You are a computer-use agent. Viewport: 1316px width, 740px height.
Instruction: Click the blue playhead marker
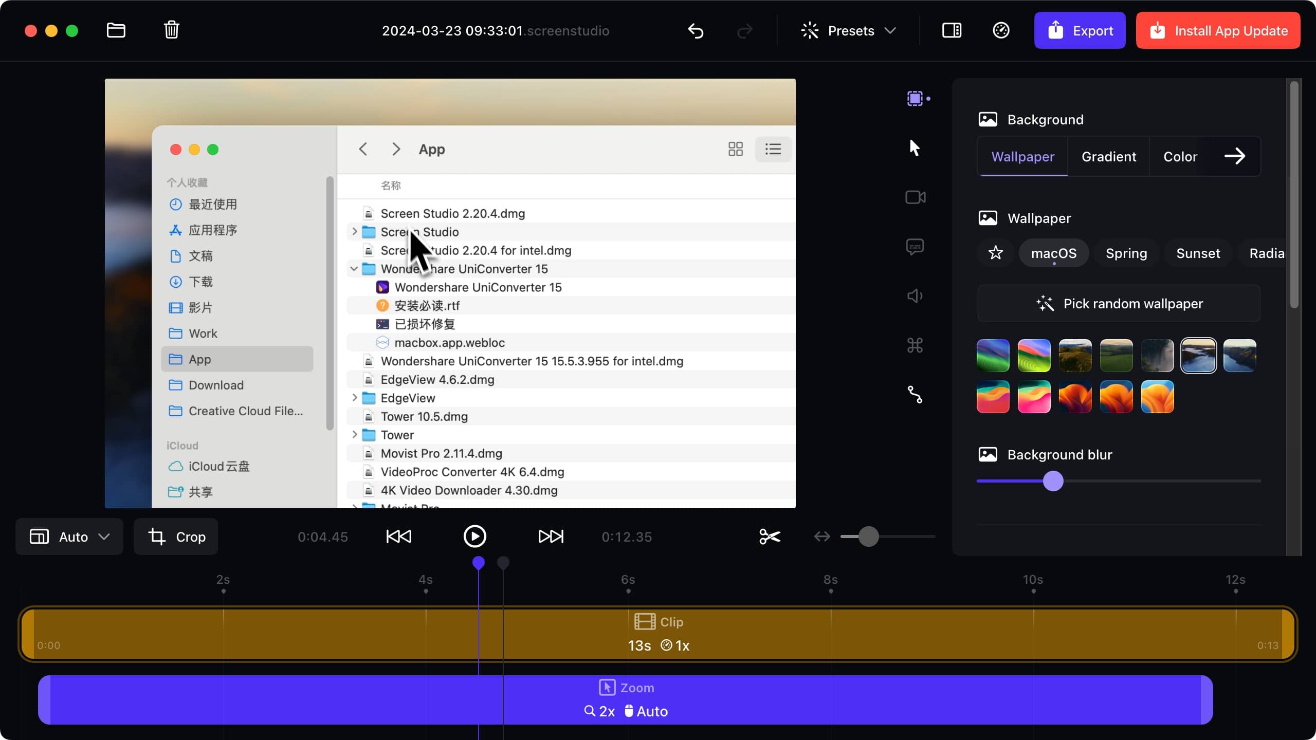[478, 563]
